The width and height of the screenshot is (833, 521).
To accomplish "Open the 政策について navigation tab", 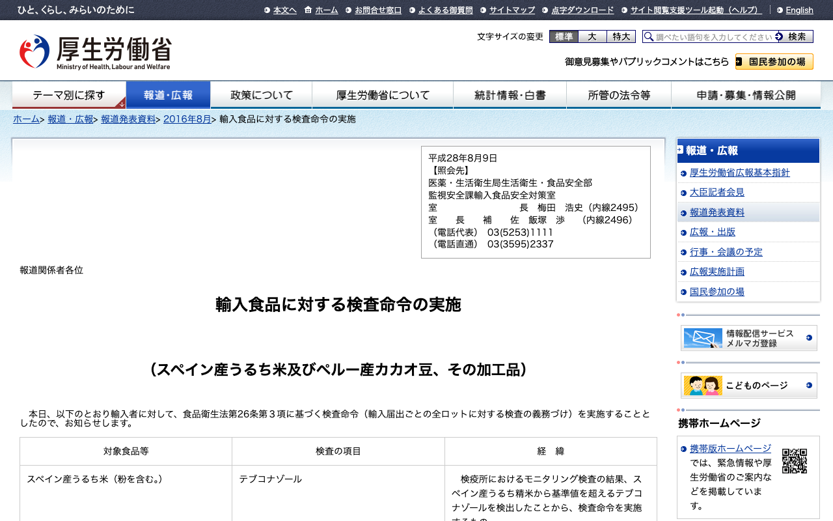I will pos(262,95).
